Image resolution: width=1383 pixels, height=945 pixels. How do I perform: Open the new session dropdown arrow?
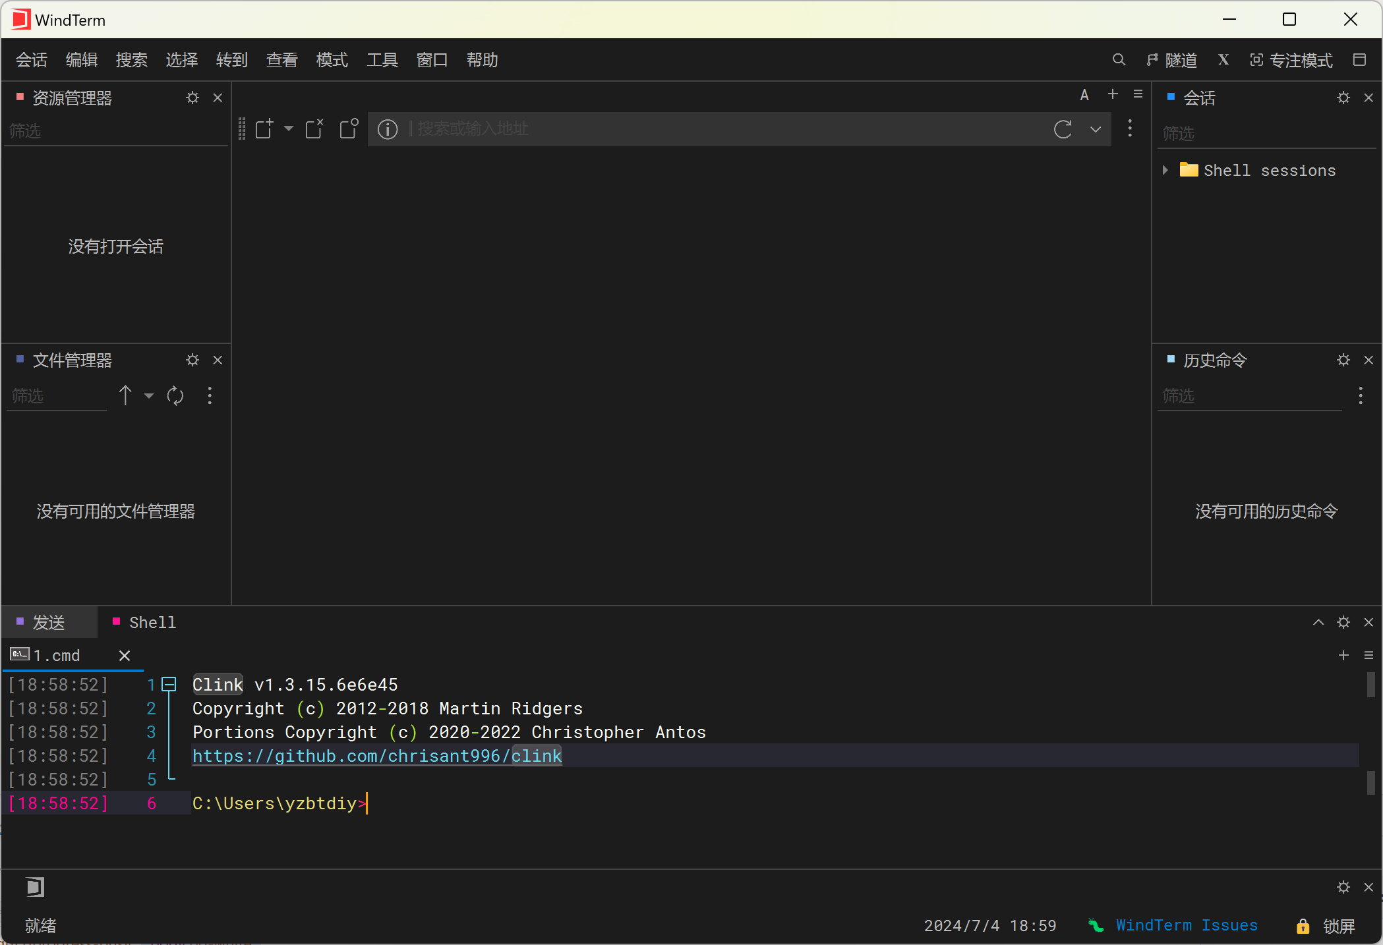click(x=289, y=129)
